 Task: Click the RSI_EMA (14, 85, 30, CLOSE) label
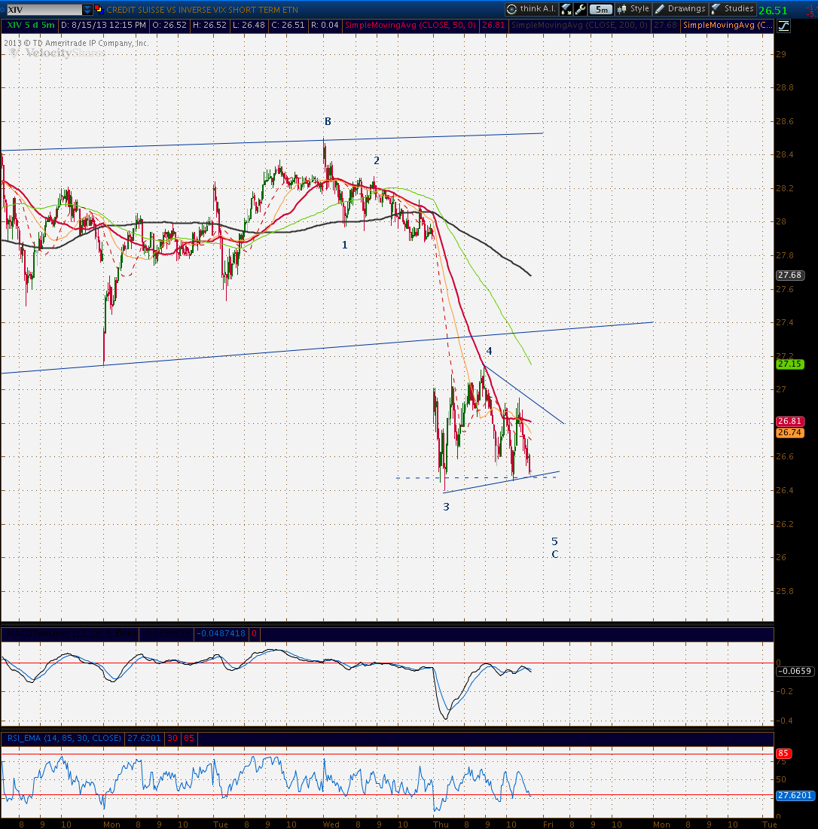click(x=64, y=738)
